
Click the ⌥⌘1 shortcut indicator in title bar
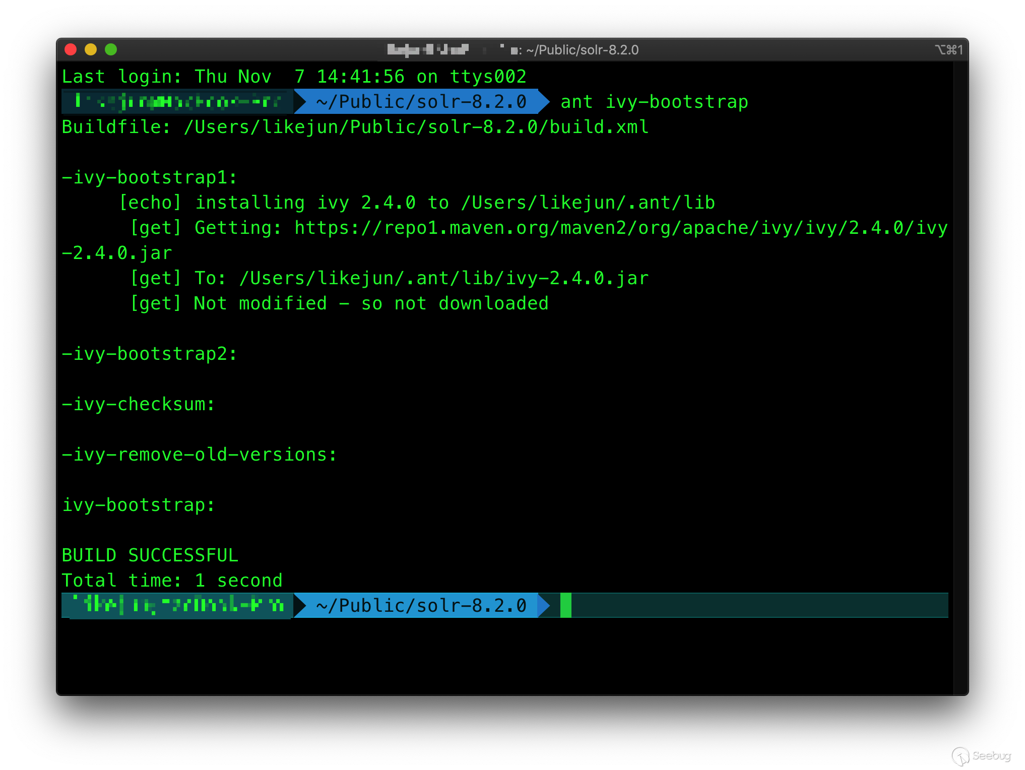[x=949, y=49]
